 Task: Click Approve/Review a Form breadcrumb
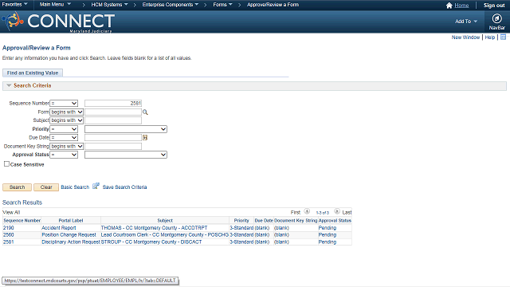click(273, 5)
